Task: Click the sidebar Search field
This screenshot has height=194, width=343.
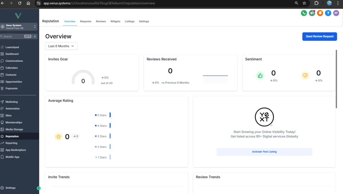Action: click(16, 36)
